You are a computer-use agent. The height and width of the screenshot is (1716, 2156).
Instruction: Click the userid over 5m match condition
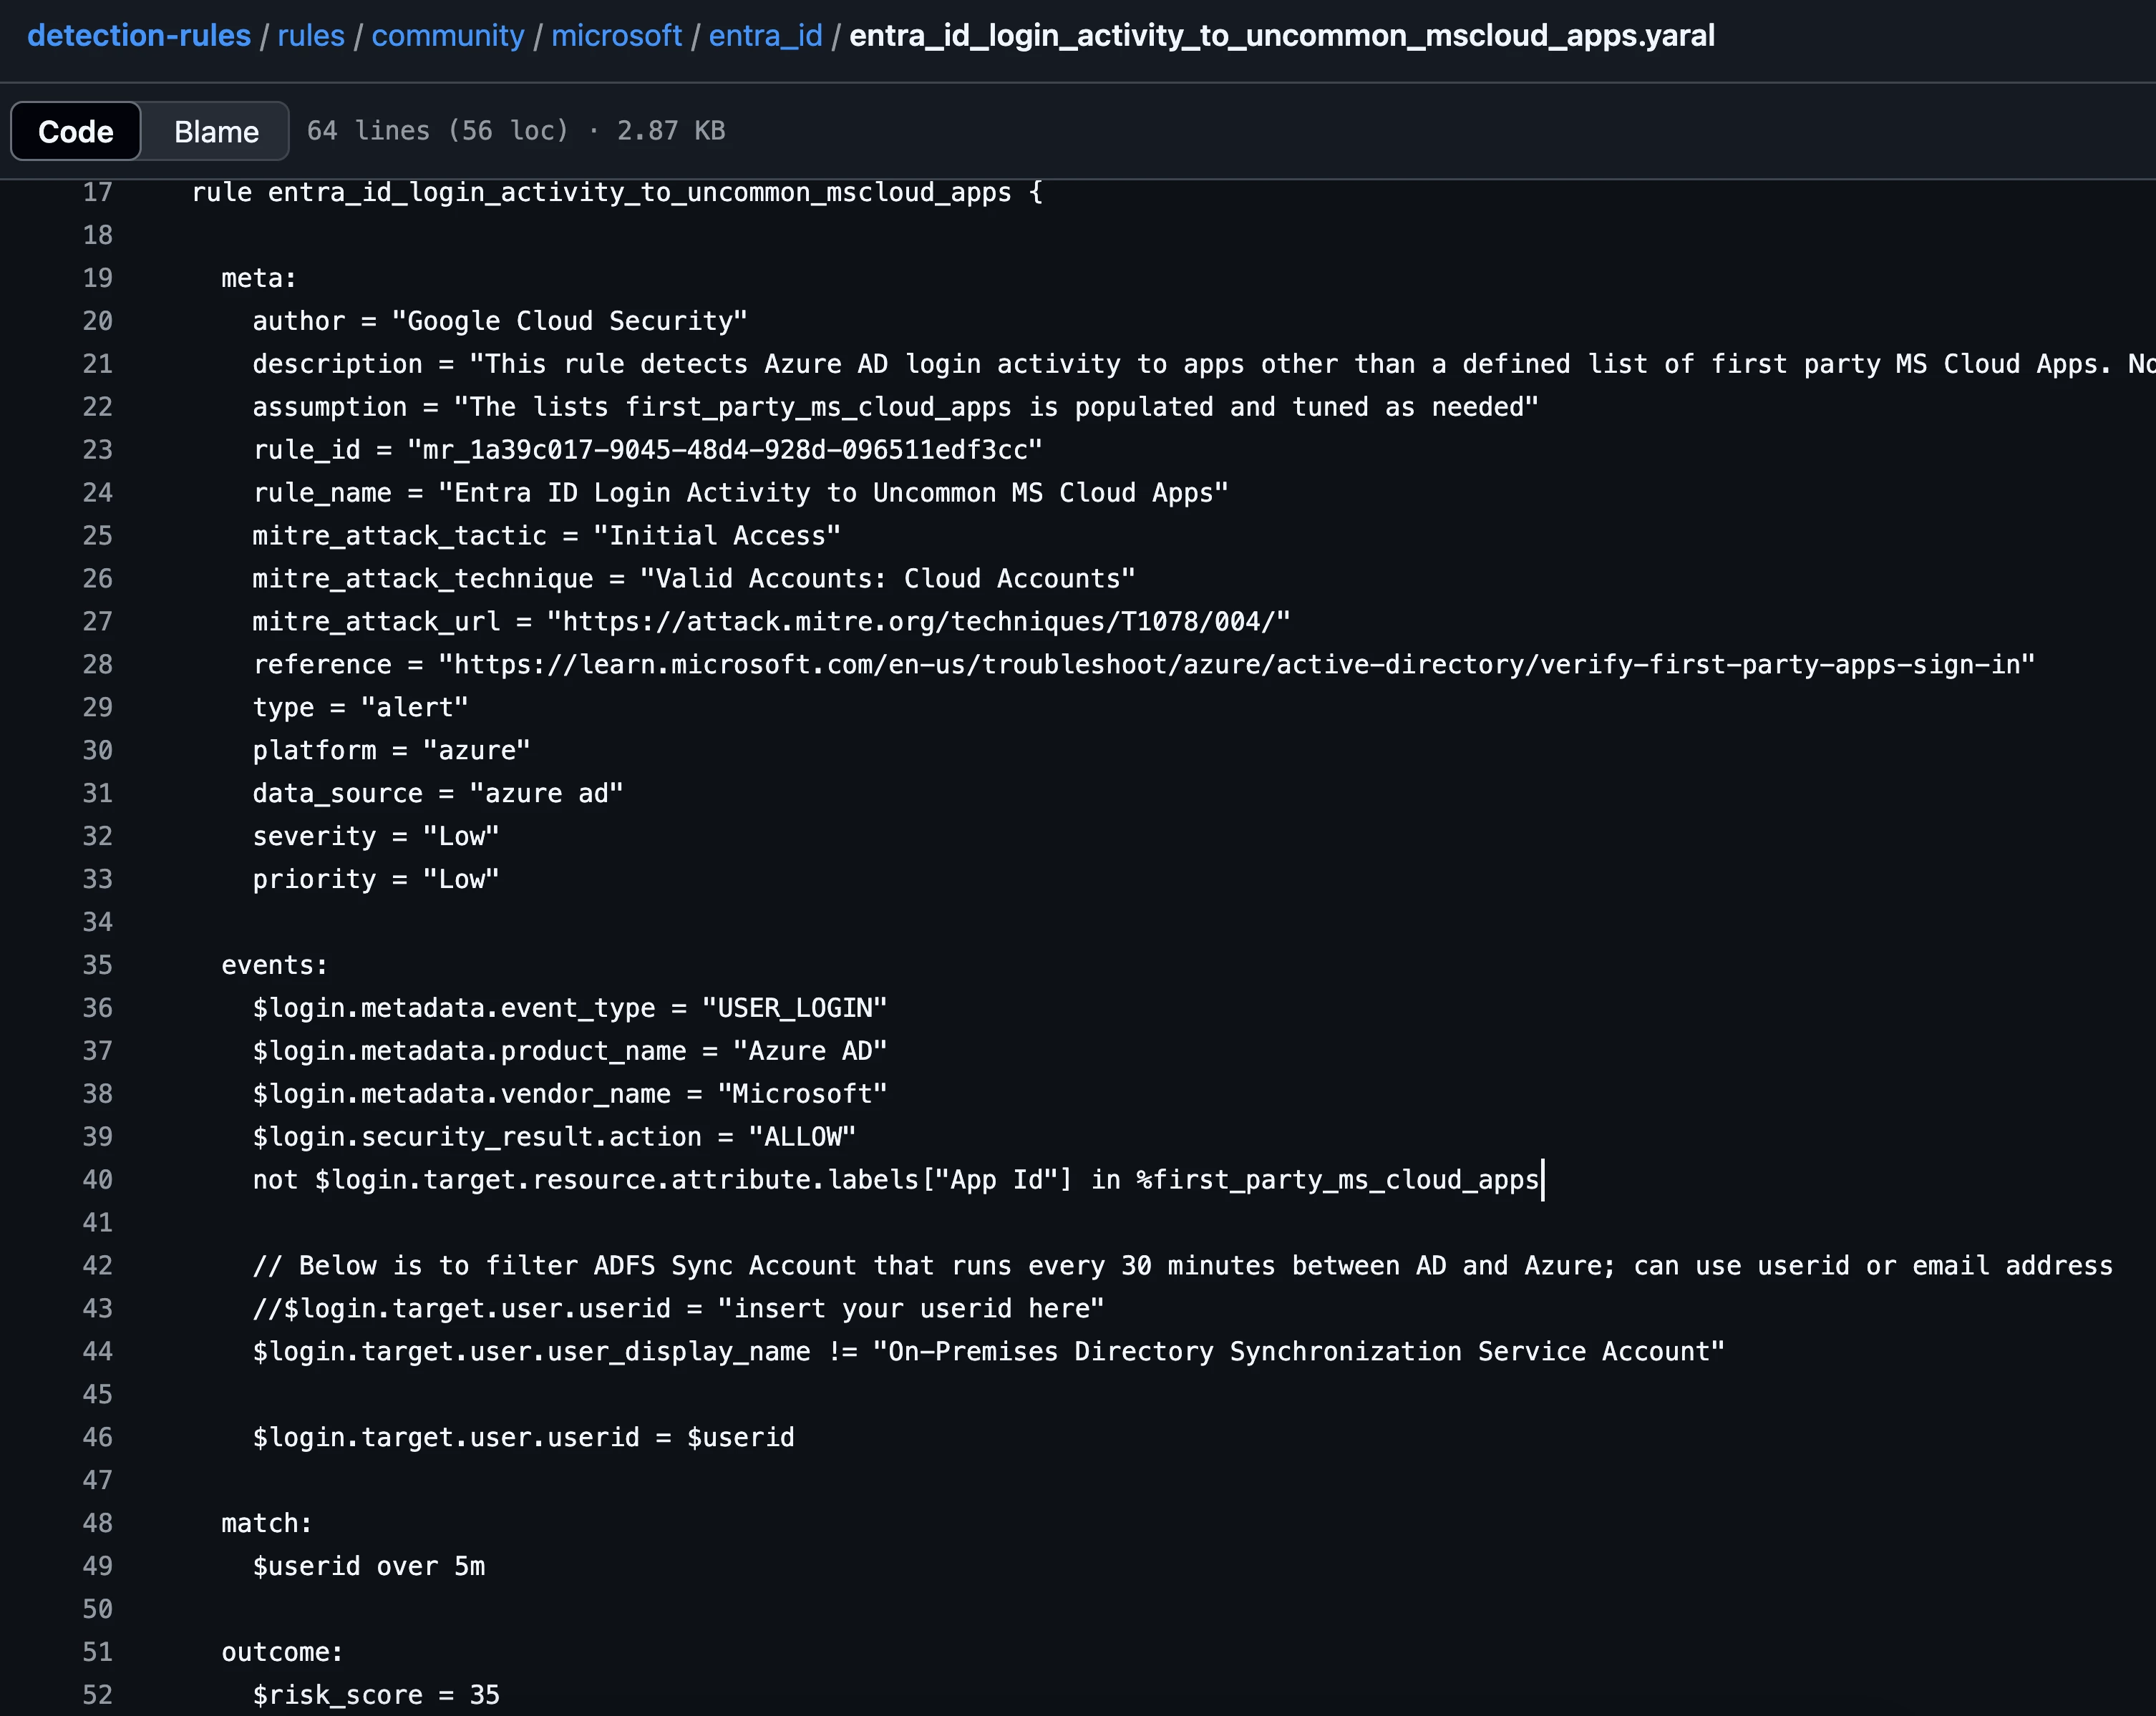369,1566
